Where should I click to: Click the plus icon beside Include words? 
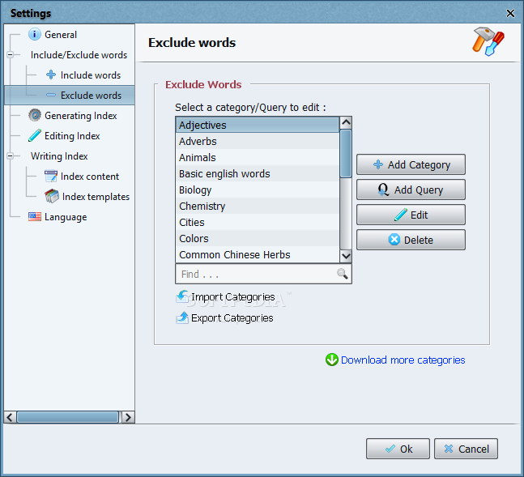pos(51,75)
